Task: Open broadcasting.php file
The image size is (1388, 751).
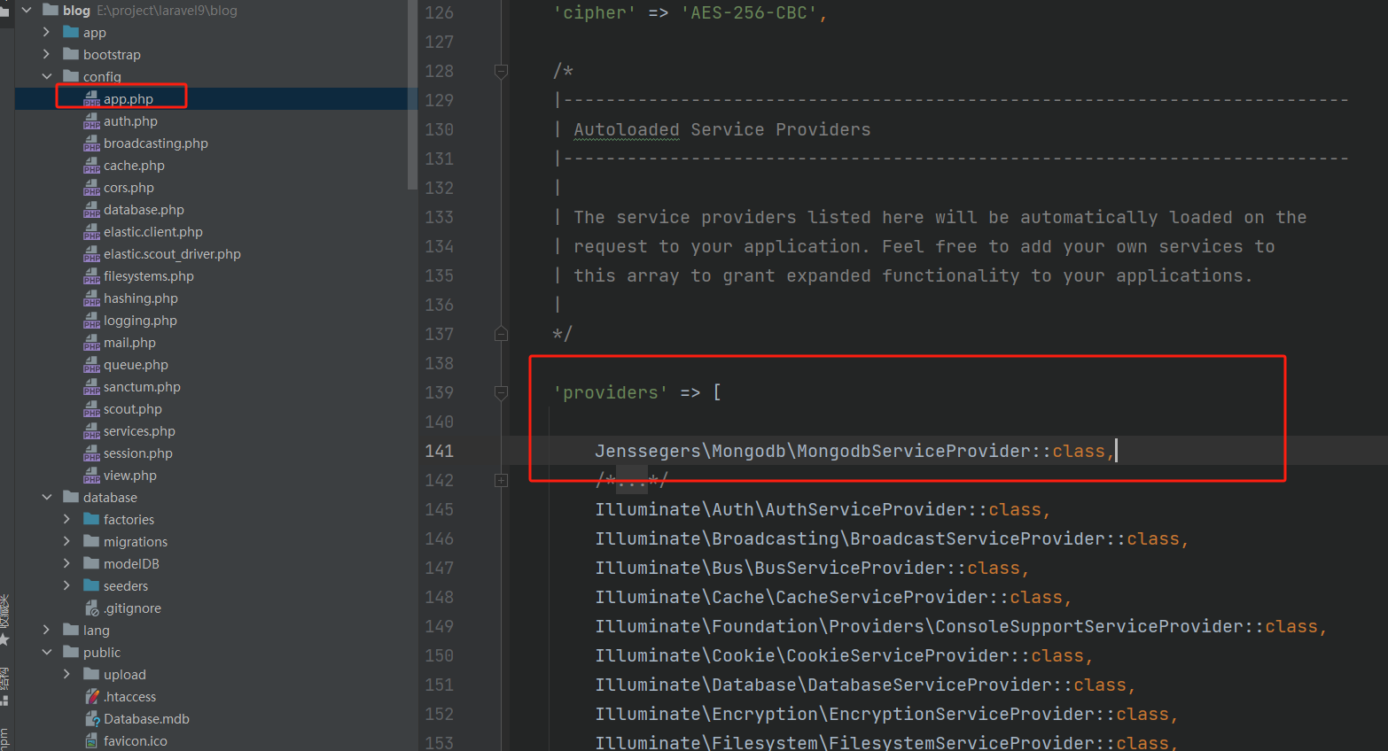Action: coord(156,143)
